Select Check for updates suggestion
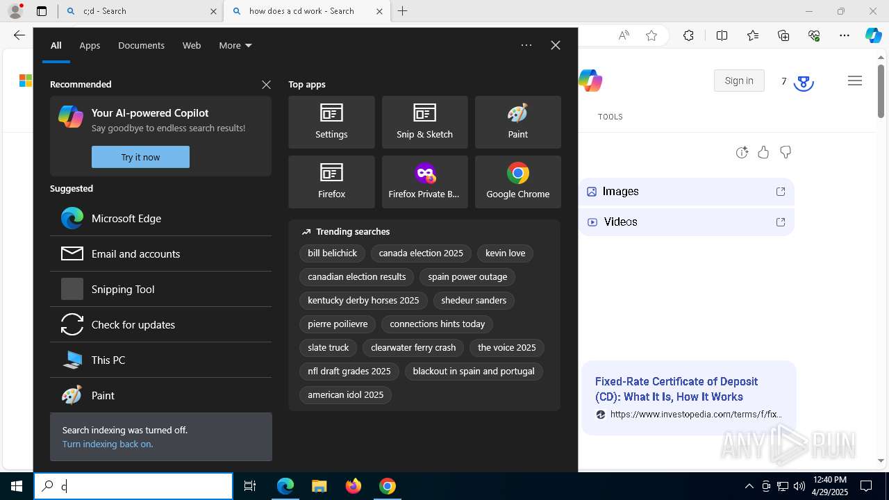The image size is (889, 500). (x=160, y=324)
